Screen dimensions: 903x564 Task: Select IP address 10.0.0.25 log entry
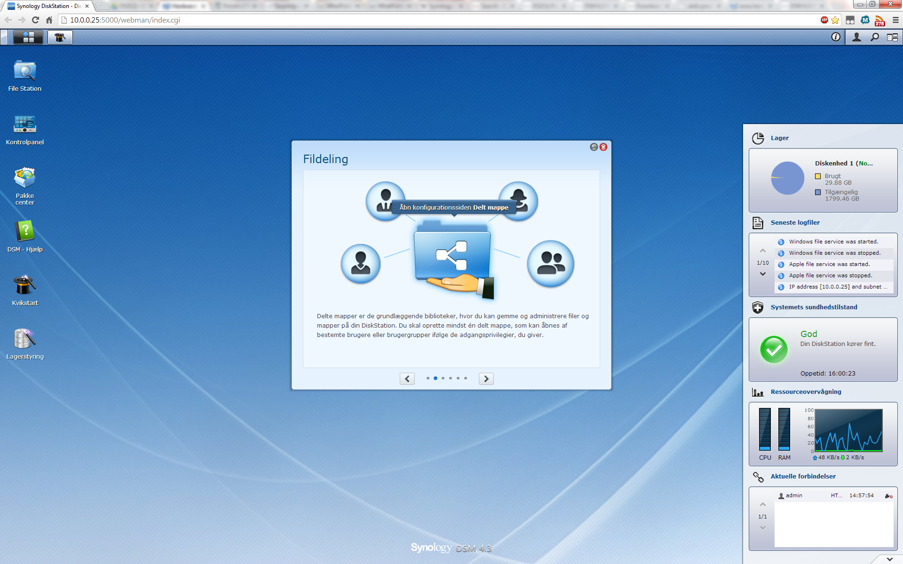(x=834, y=287)
